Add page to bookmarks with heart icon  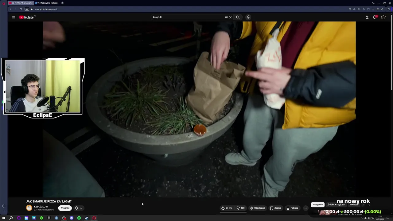(x=368, y=9)
